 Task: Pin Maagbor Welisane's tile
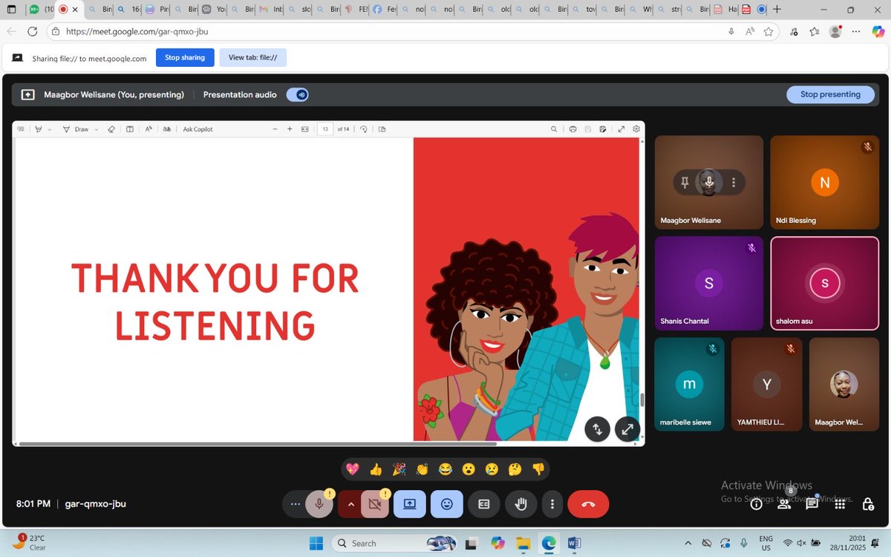(685, 182)
